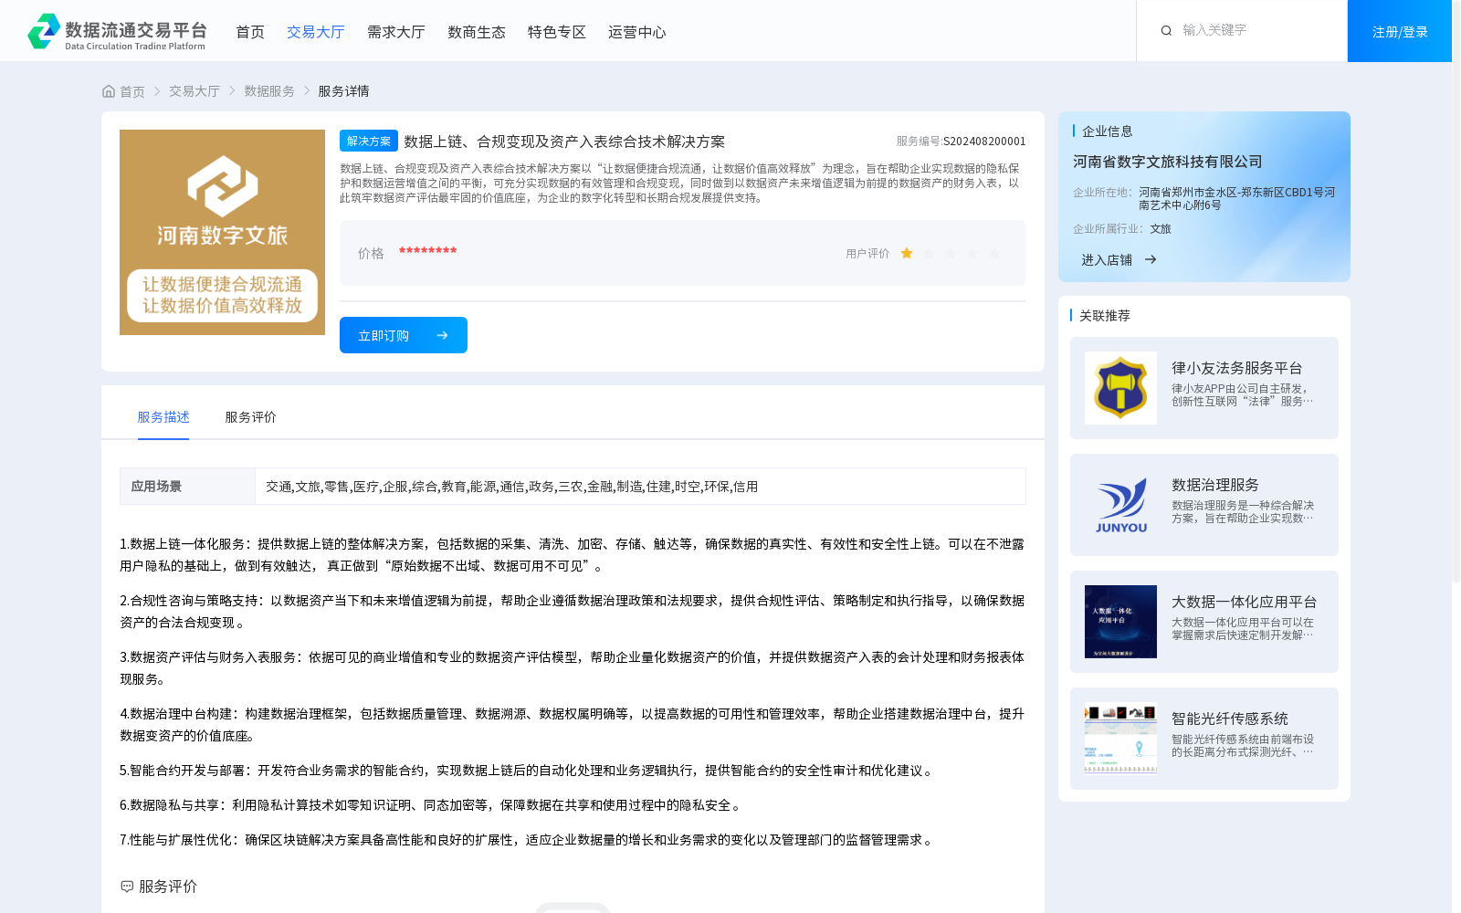
Task: Open the JUNYOU logo thumbnail
Action: point(1120,505)
